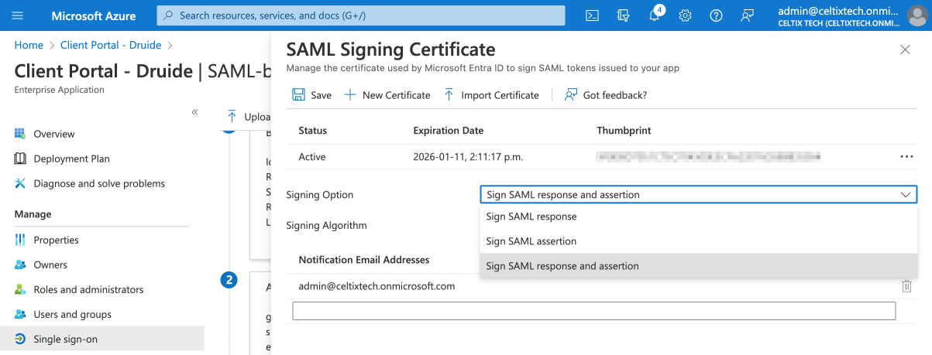Open the Help question mark icon
The height and width of the screenshot is (355, 932).
716,15
